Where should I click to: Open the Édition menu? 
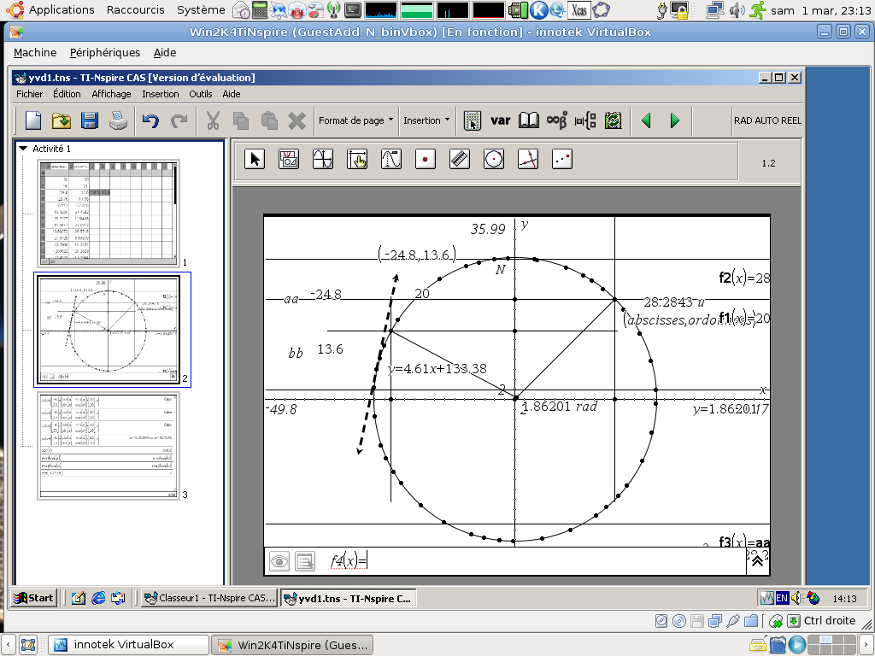pos(67,94)
